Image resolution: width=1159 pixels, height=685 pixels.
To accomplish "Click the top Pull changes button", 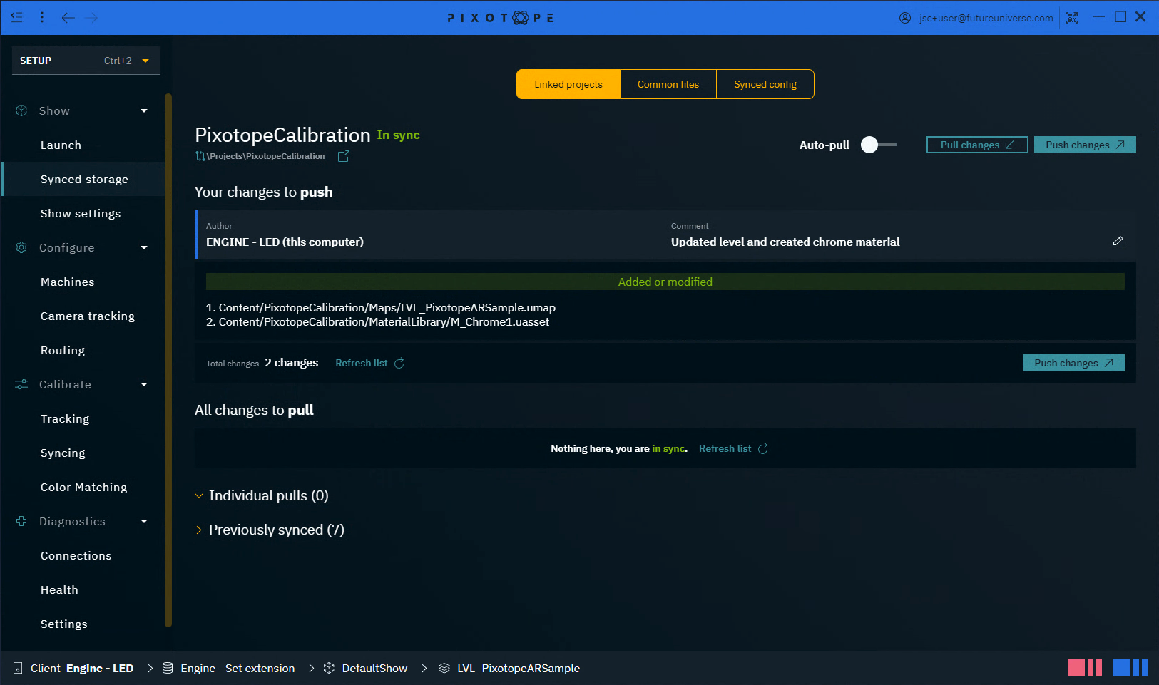I will click(x=977, y=145).
